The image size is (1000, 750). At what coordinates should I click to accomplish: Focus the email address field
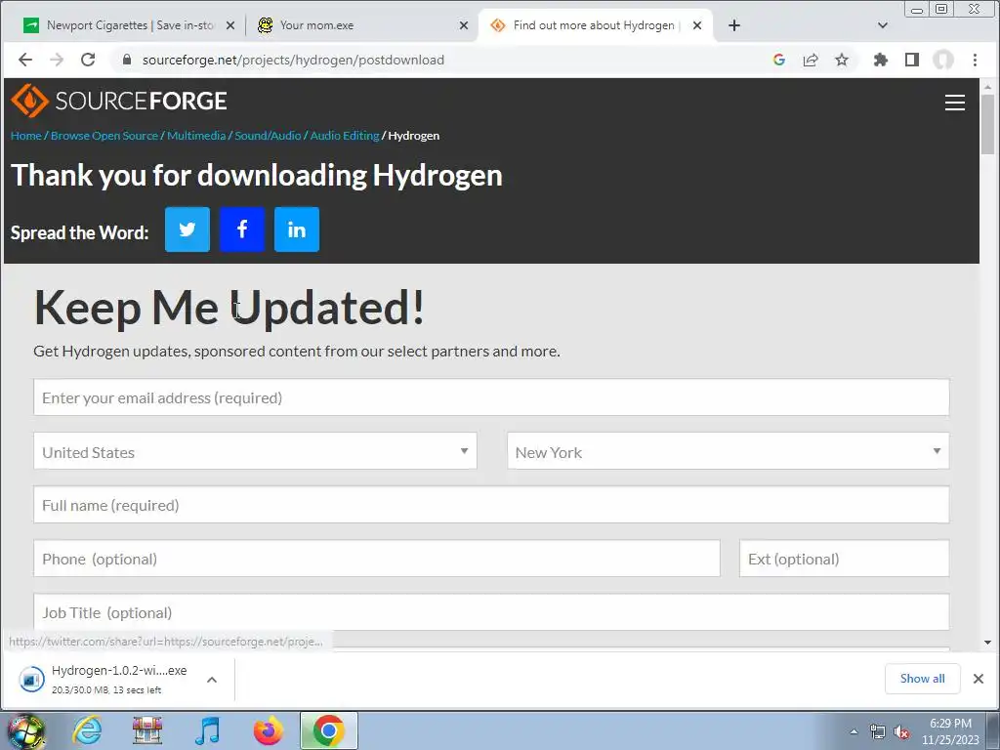pos(491,397)
